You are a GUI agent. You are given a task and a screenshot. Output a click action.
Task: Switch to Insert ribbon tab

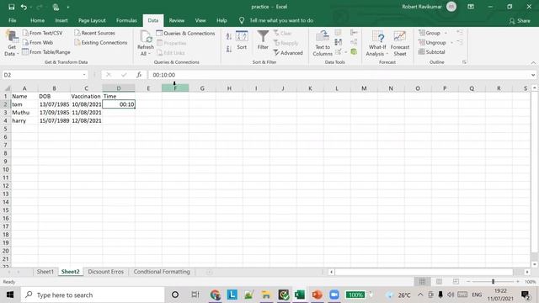point(61,20)
